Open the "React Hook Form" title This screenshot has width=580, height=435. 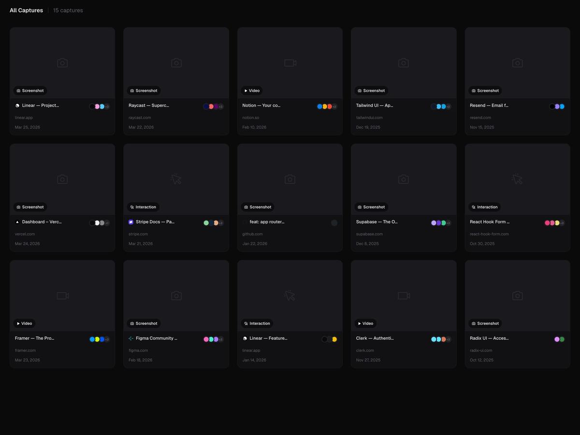(490, 222)
